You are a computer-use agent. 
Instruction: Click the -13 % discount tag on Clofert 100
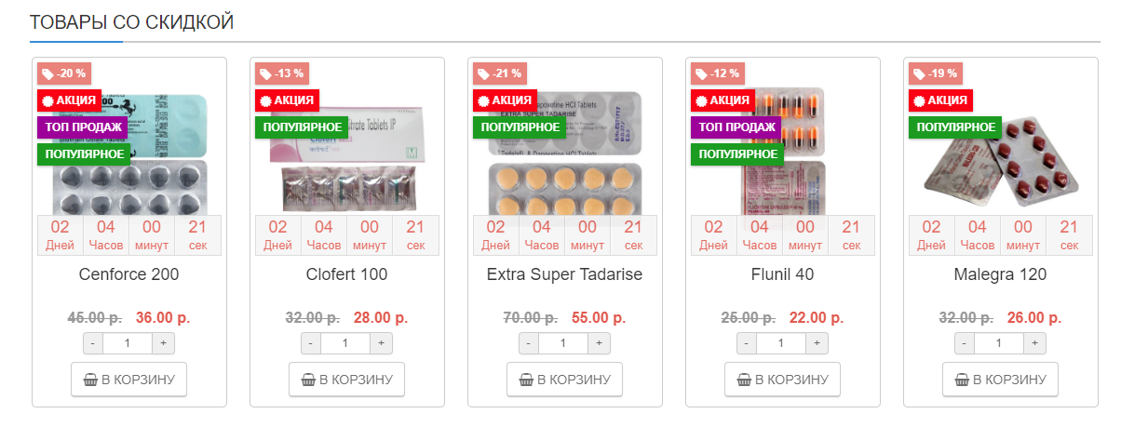click(281, 73)
